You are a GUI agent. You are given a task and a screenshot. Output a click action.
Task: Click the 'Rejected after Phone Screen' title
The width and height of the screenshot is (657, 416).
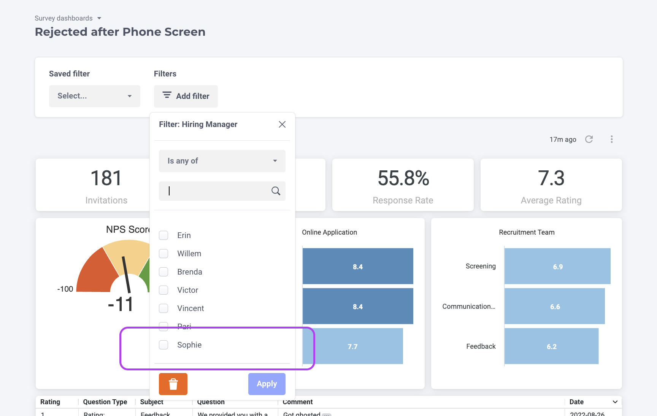120,32
